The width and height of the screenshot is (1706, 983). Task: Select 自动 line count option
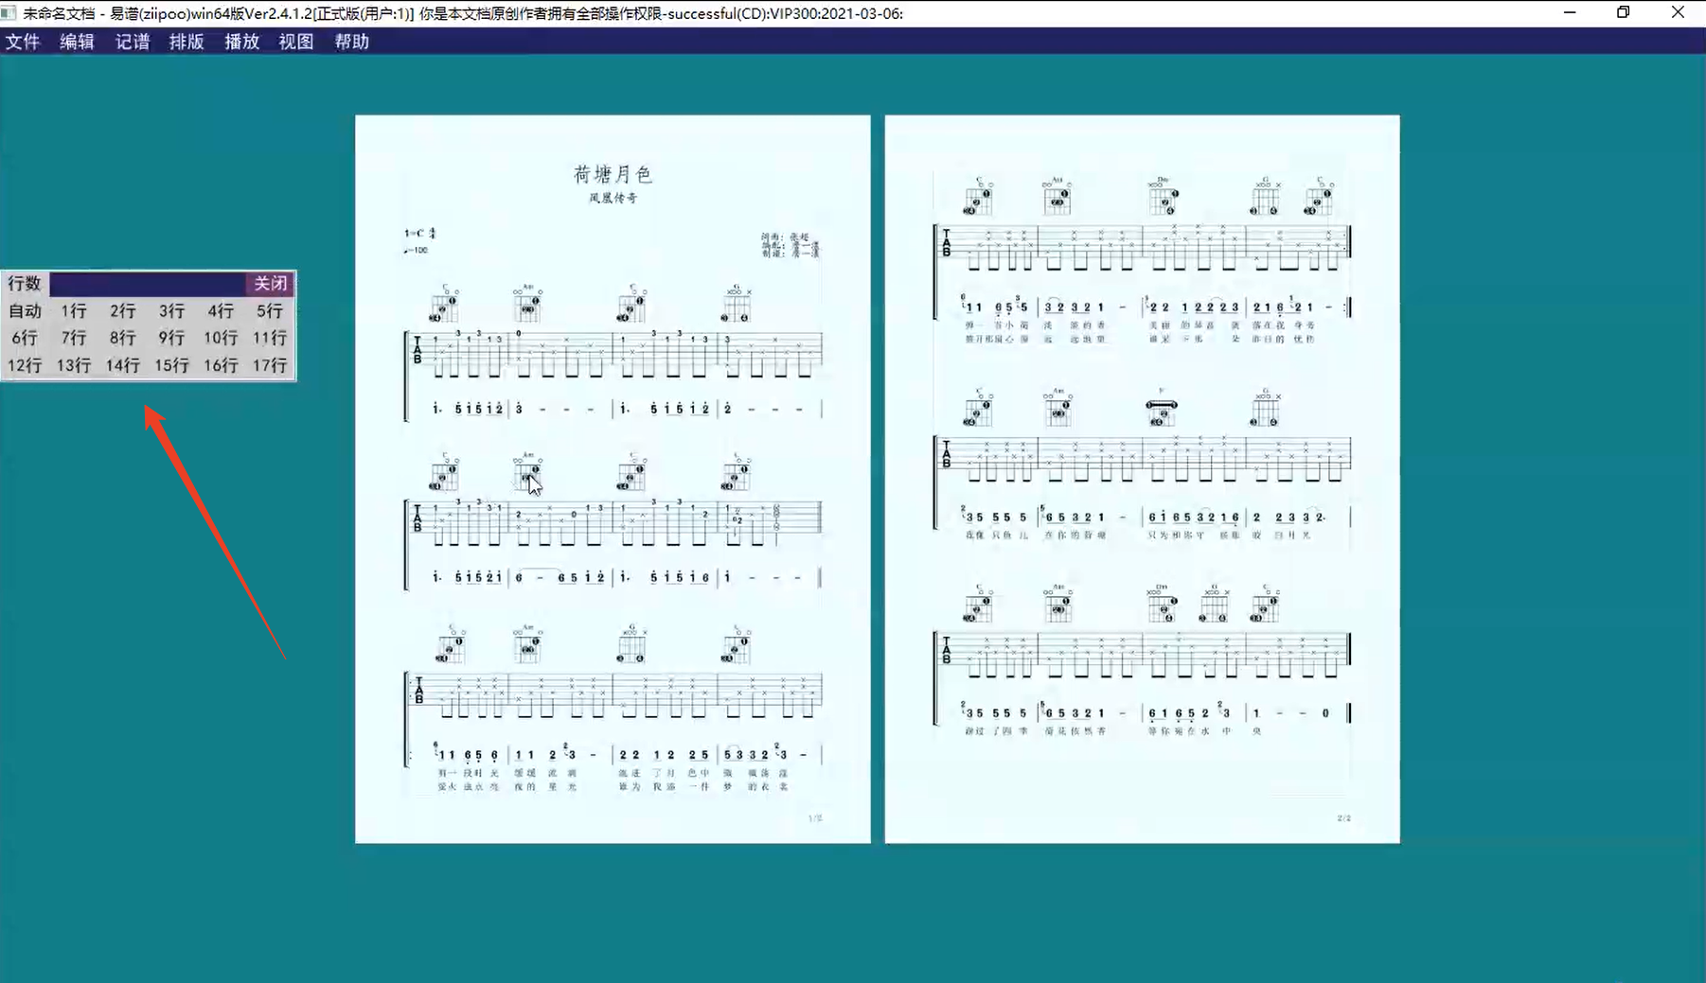point(25,311)
